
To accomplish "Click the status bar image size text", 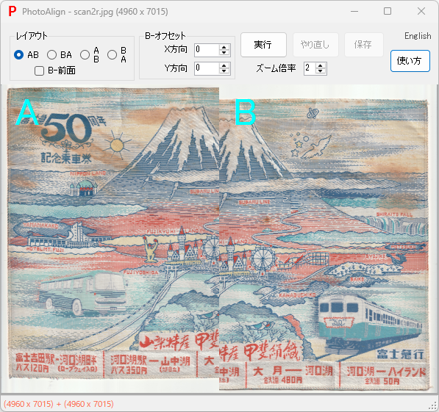I will coord(59,404).
